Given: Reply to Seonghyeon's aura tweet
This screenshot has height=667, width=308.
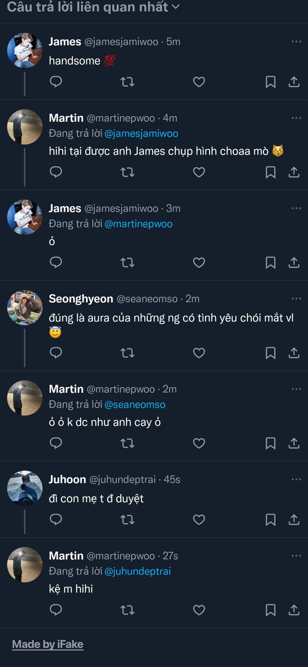Looking at the screenshot, I should coord(56,353).
